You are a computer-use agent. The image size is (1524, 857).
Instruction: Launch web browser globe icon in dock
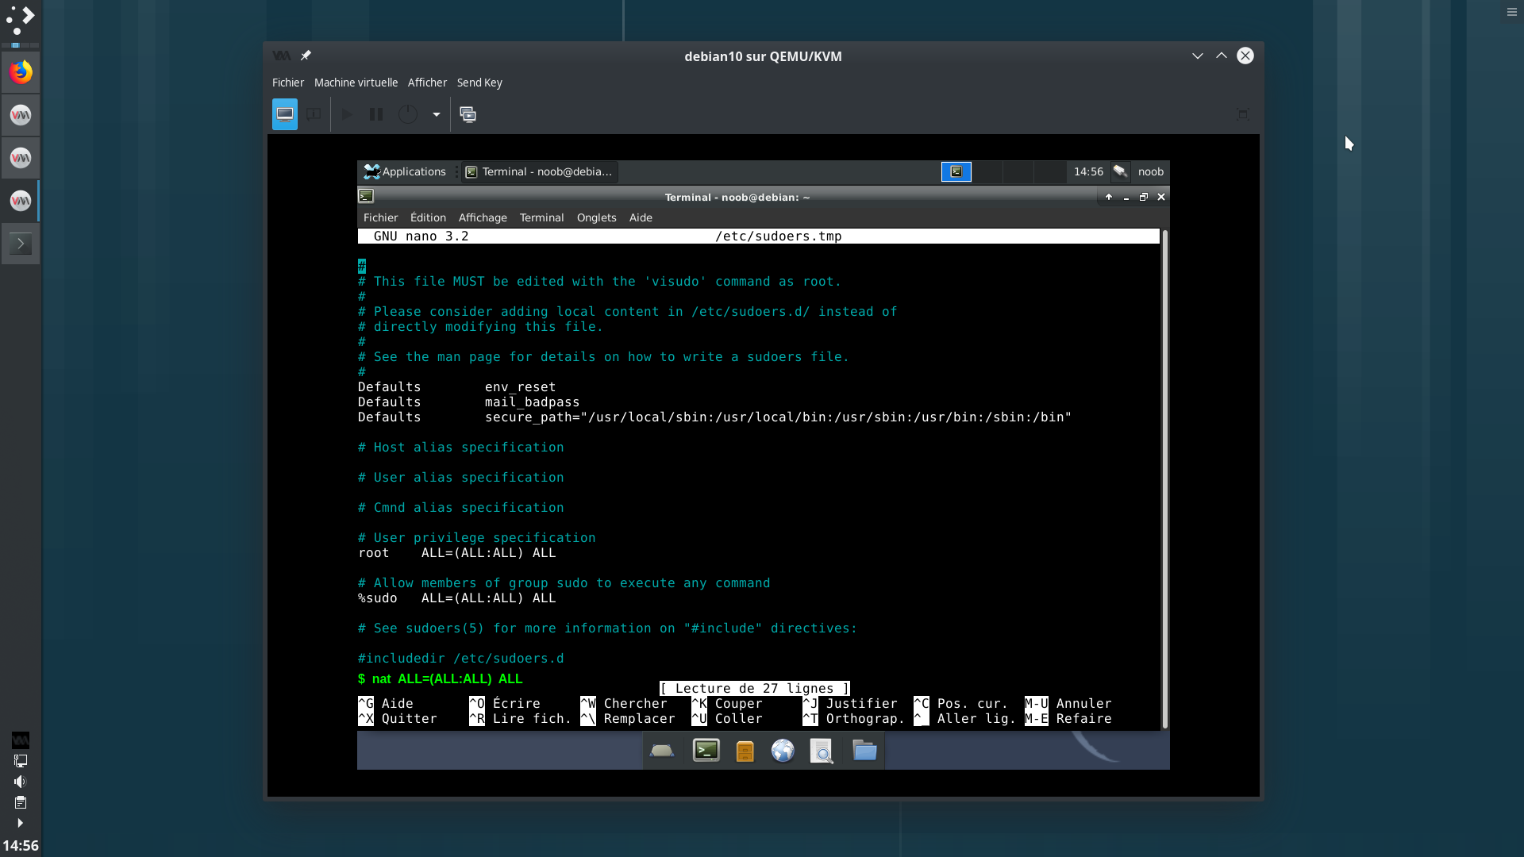pos(783,751)
